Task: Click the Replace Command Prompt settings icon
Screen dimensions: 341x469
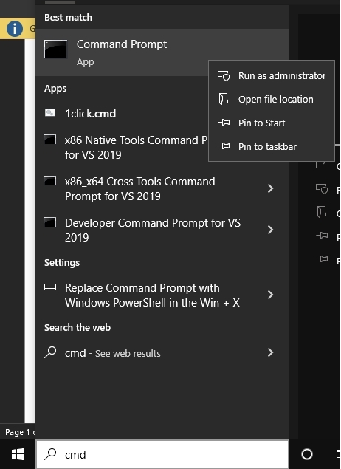Action: tap(50, 287)
